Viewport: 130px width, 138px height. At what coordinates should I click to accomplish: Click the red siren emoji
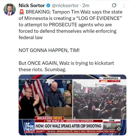(22, 12)
